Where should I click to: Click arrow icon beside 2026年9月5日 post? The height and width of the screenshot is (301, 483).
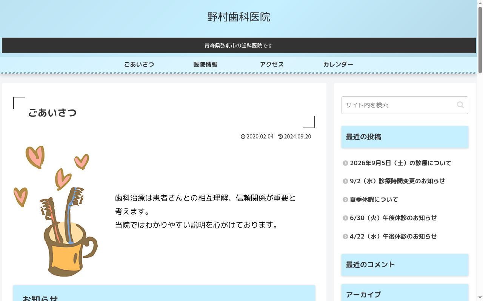coord(345,163)
